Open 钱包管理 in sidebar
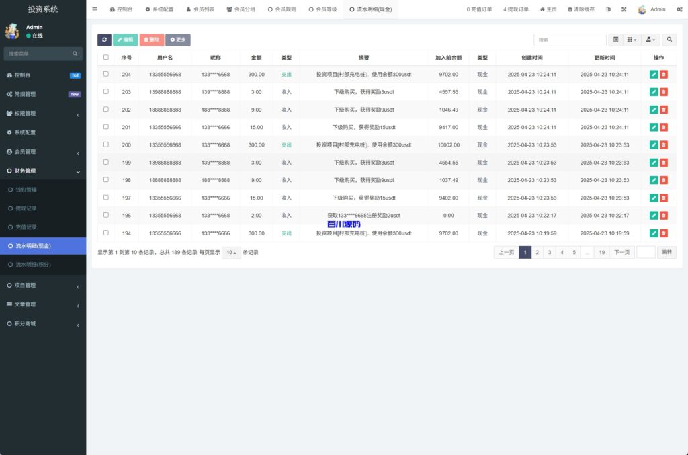The height and width of the screenshot is (455, 688). (43, 190)
